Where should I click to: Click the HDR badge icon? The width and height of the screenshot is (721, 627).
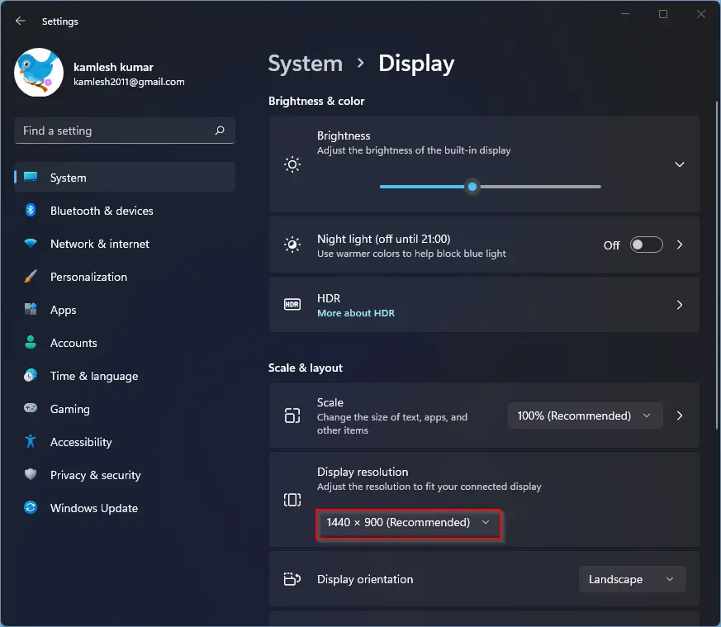(x=292, y=305)
